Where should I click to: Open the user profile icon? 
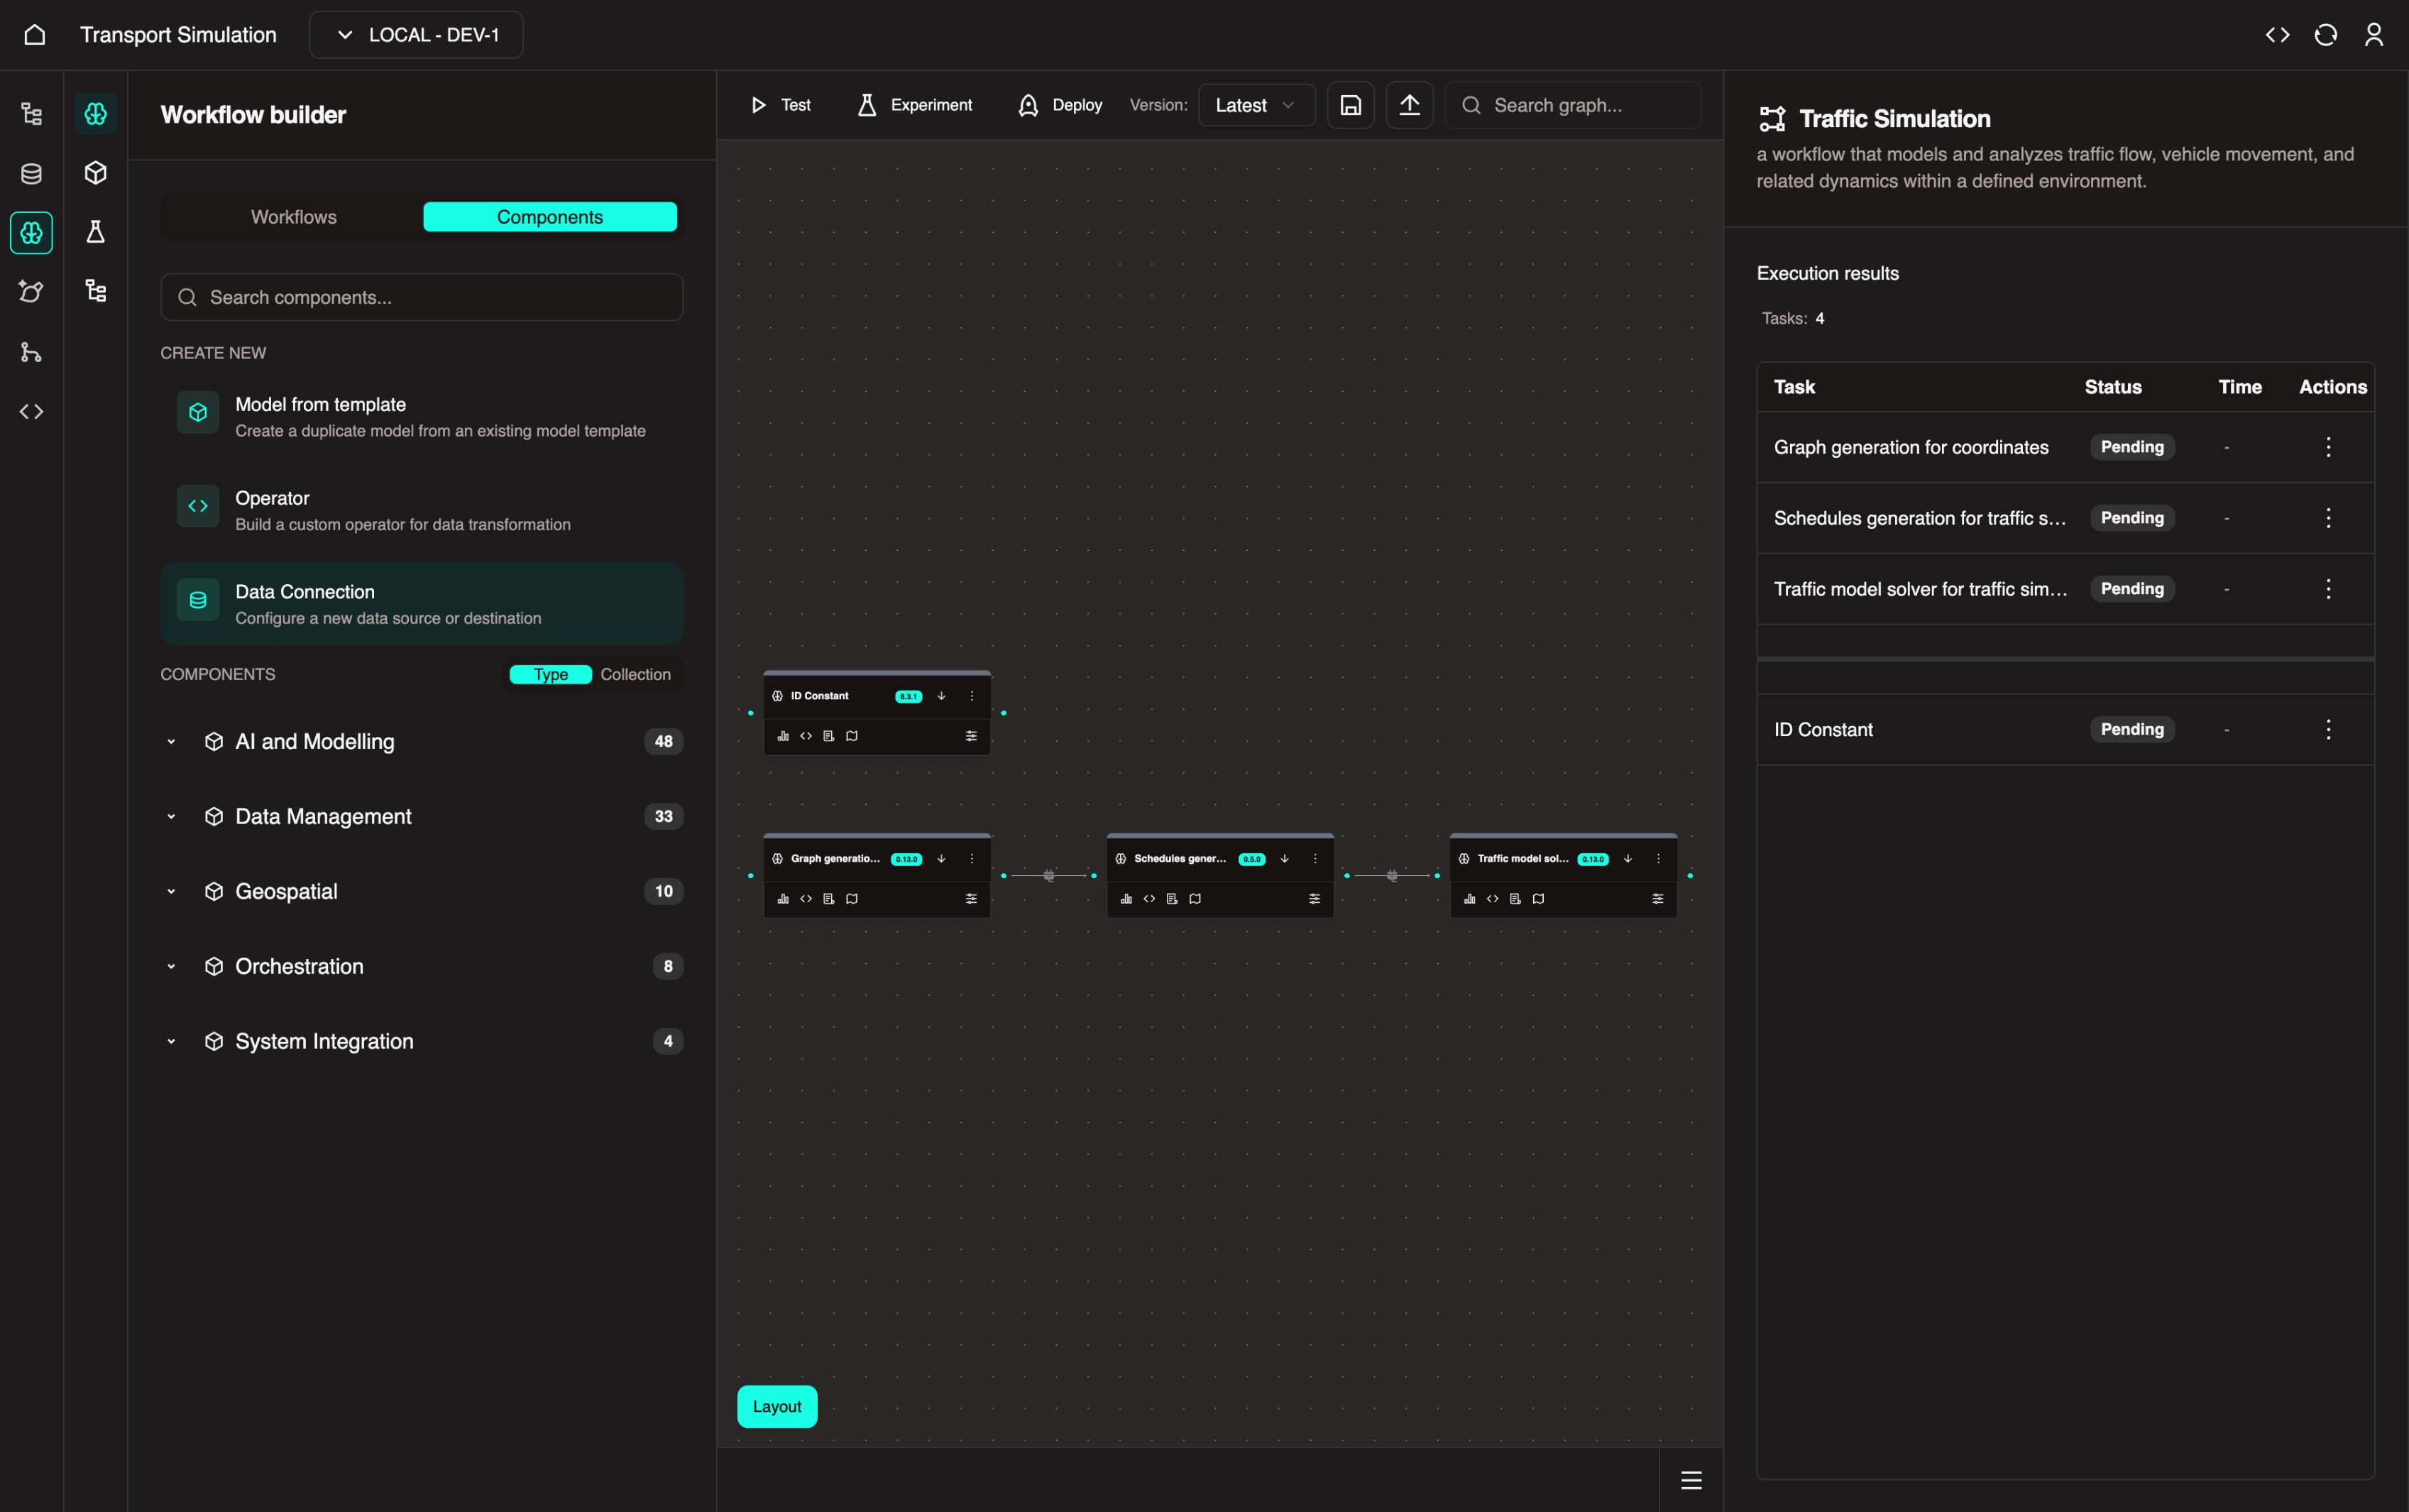[x=2373, y=35]
